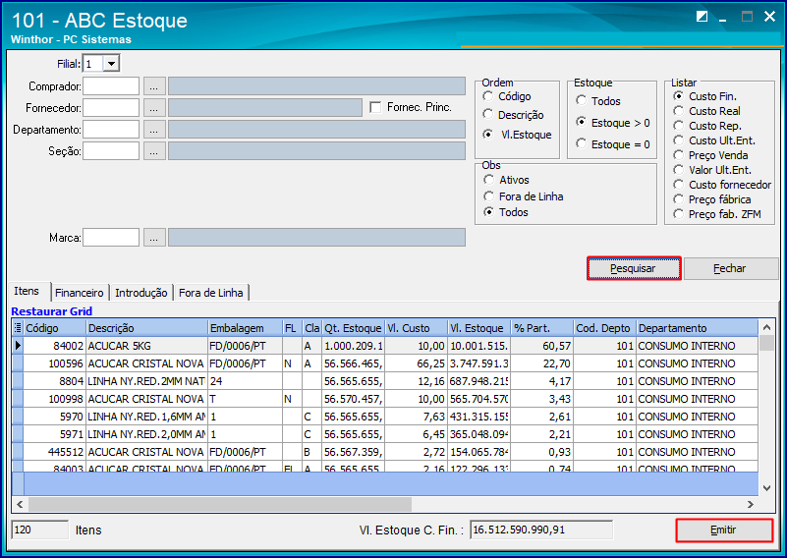787x558 pixels.
Task: Click in the Seção code field
Action: pos(111,151)
